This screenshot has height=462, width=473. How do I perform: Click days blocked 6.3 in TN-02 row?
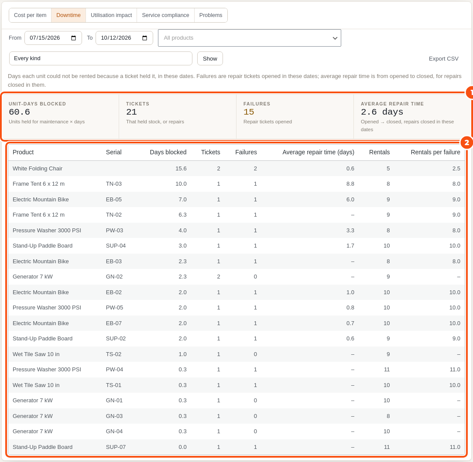pyautogui.click(x=182, y=215)
